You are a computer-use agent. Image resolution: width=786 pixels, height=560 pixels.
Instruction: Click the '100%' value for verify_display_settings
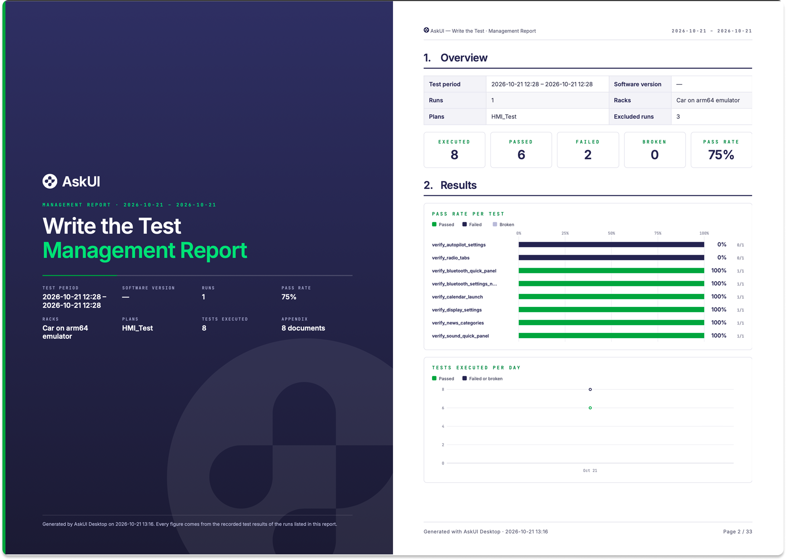pyautogui.click(x=718, y=310)
